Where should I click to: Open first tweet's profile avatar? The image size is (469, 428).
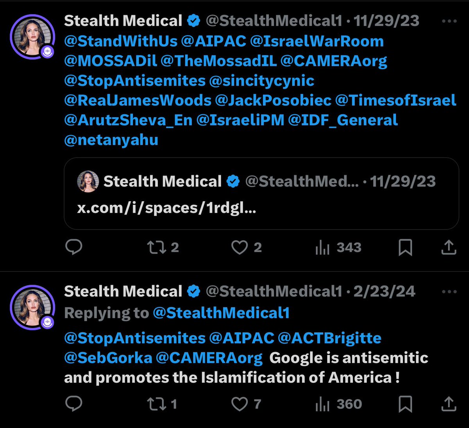[32, 37]
